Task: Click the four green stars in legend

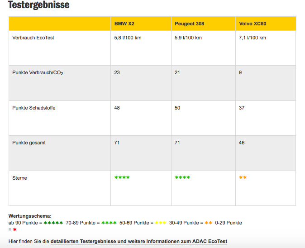Action: pos(109,223)
